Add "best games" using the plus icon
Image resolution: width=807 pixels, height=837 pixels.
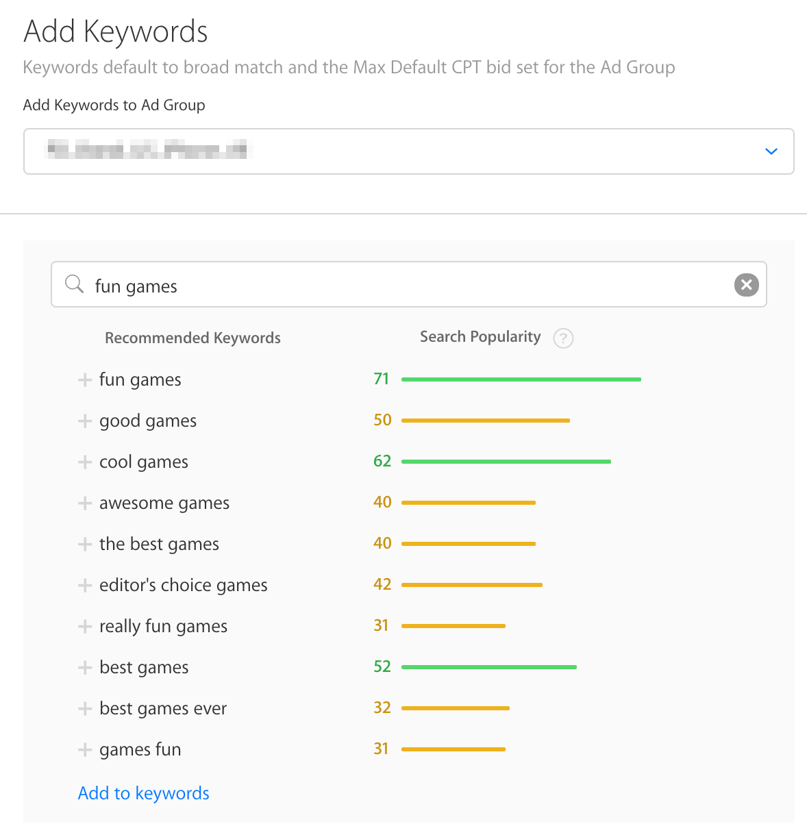[85, 668]
